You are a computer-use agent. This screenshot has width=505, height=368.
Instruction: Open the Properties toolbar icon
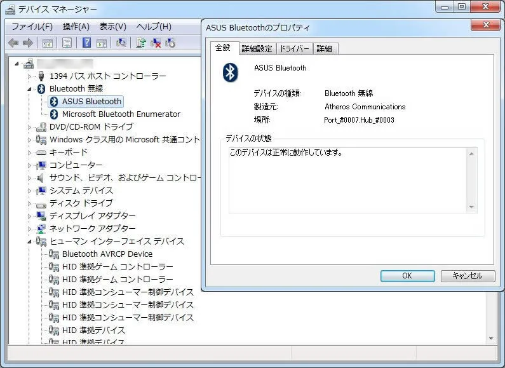click(67, 43)
